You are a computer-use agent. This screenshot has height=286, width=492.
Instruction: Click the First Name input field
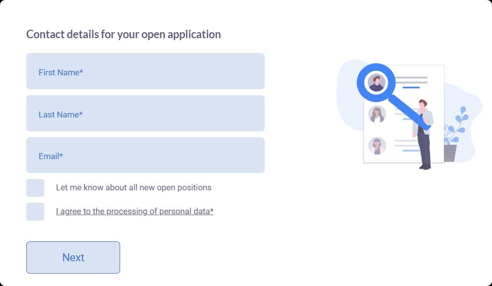pyautogui.click(x=145, y=71)
